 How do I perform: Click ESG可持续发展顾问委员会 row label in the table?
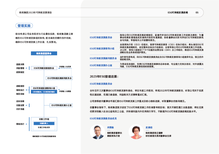pos(103,58)
